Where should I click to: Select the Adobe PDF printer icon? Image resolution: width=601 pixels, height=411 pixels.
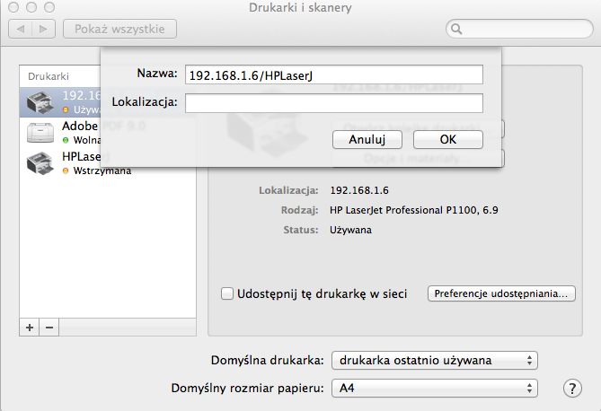40,133
